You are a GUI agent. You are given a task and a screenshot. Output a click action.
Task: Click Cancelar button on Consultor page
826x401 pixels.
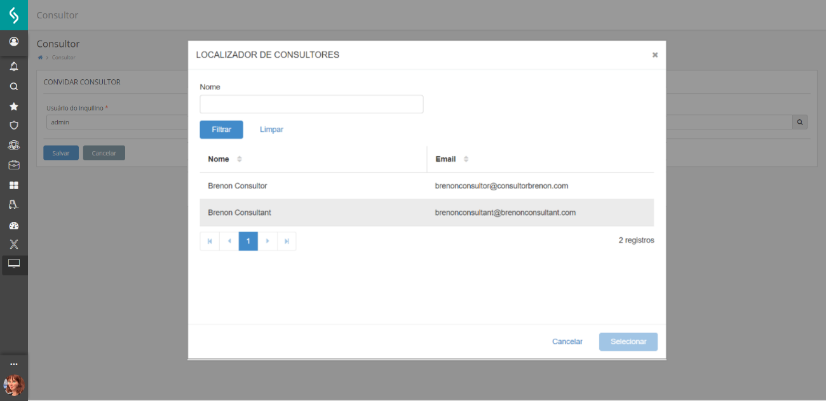pyautogui.click(x=104, y=153)
